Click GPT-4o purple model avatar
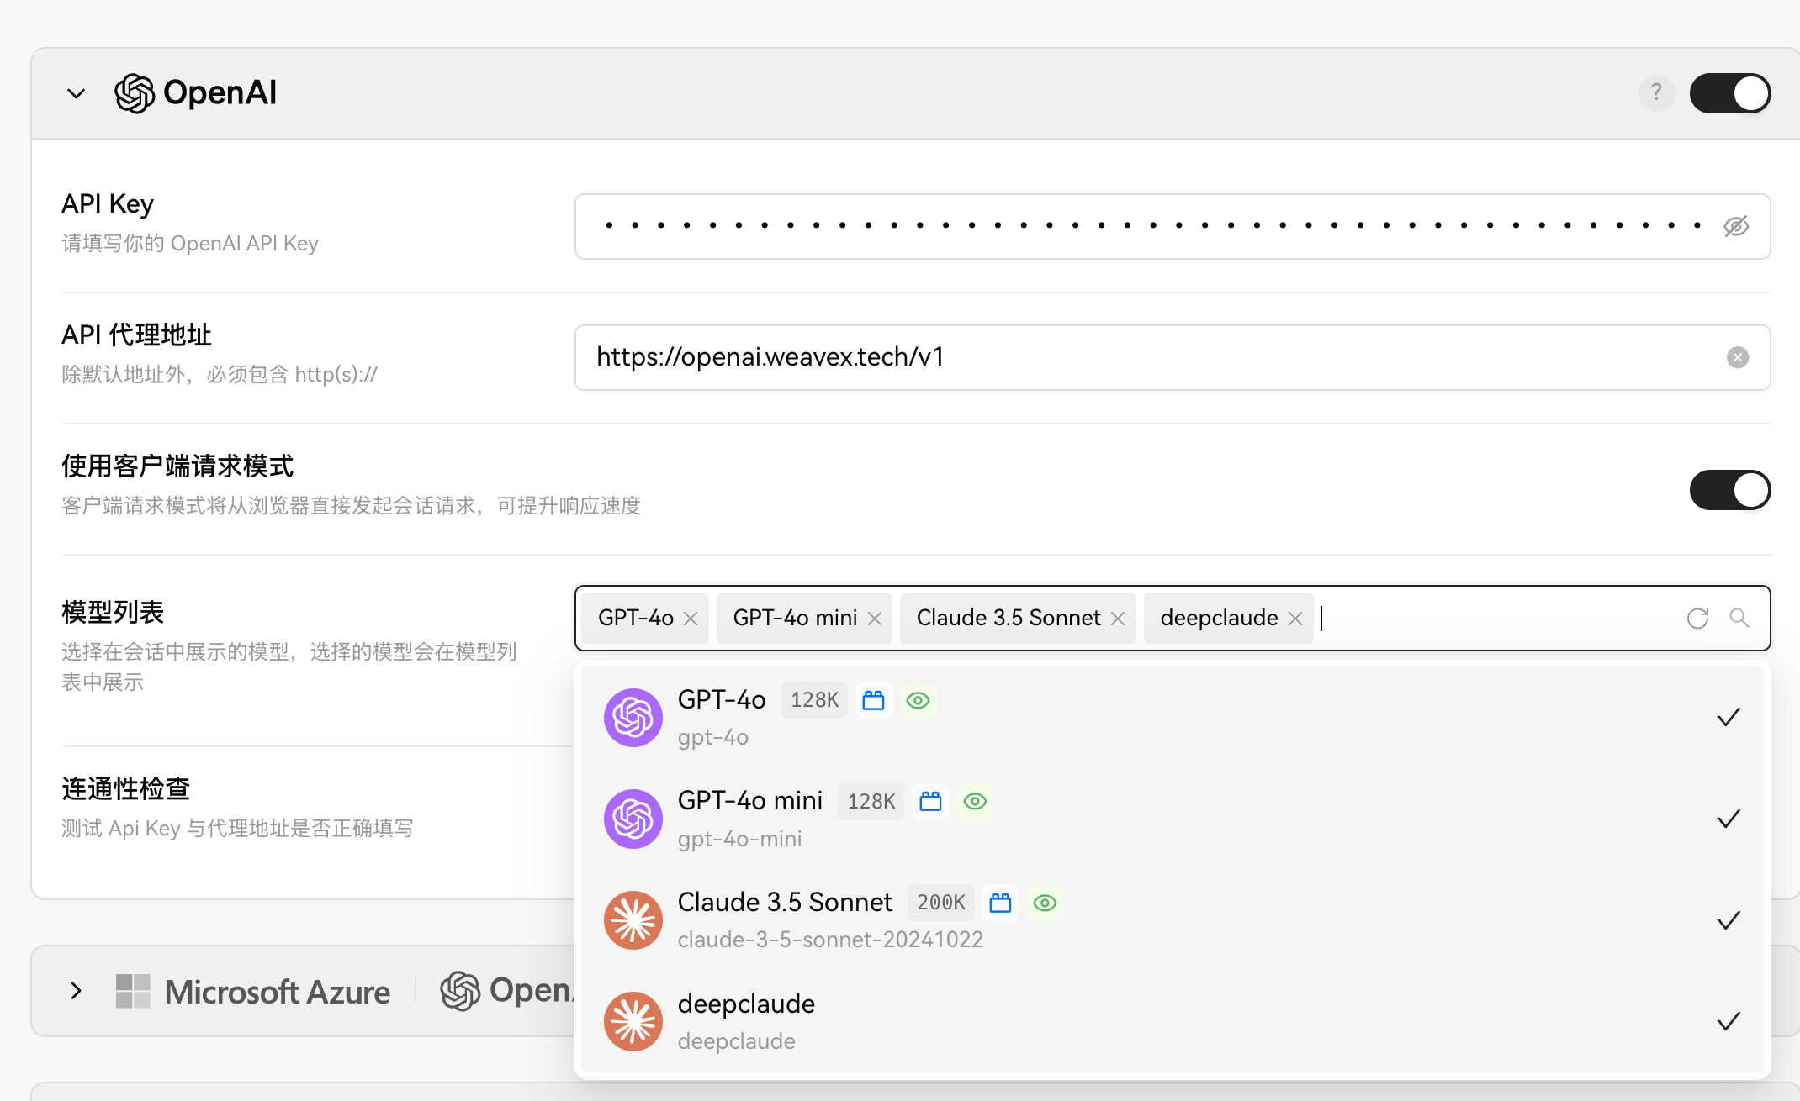 point(633,717)
